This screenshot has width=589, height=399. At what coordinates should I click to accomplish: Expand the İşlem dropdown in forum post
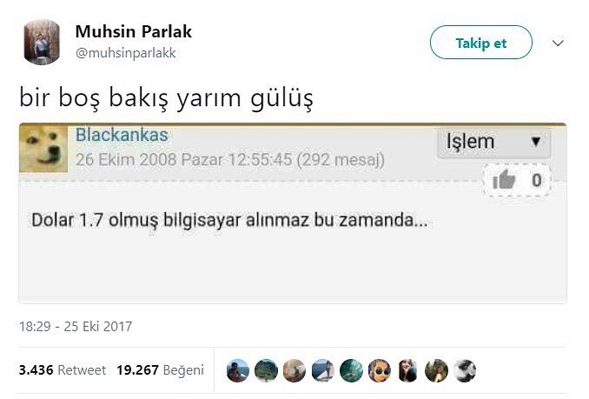pyautogui.click(x=494, y=142)
